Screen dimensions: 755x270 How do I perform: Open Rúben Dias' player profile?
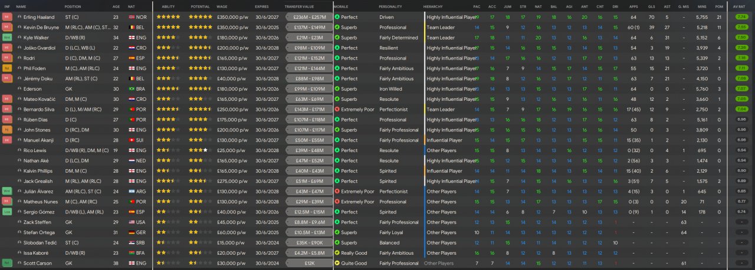35,120
